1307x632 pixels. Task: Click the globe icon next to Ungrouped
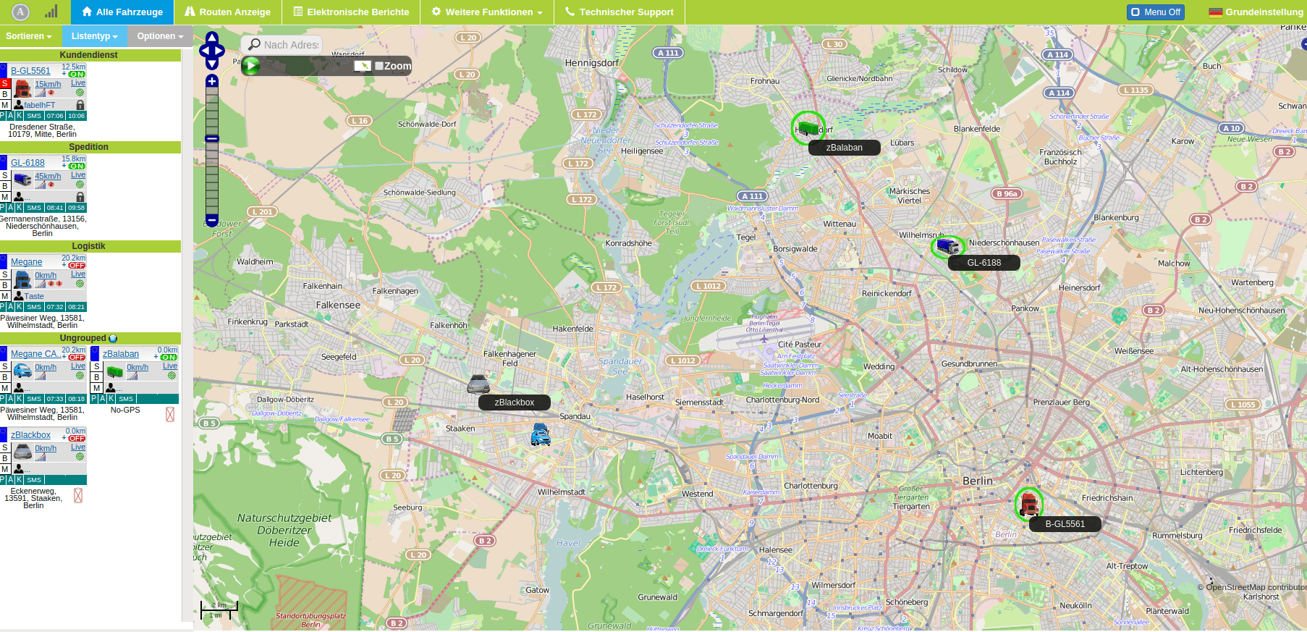(112, 338)
